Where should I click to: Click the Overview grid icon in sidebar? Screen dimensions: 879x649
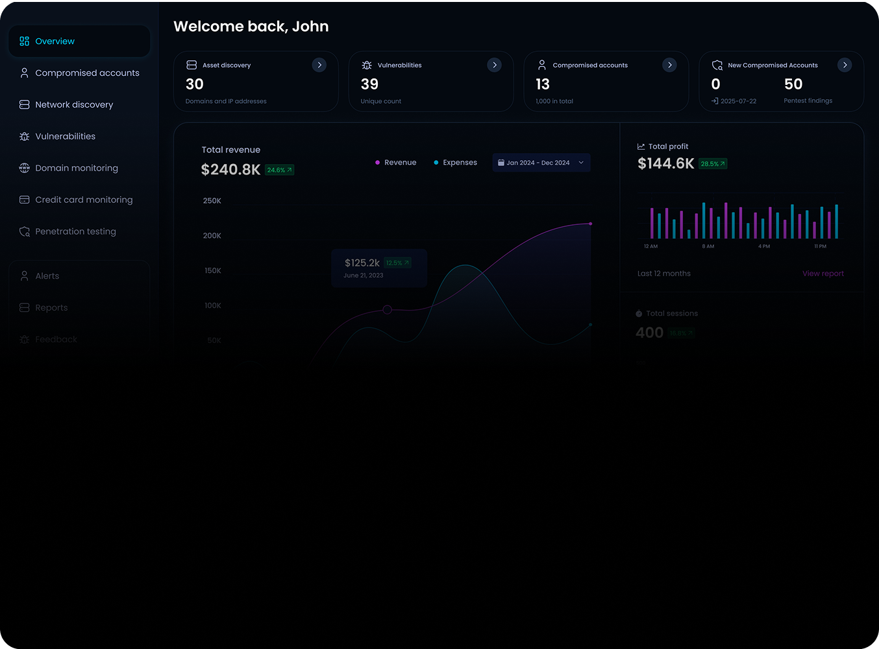25,41
